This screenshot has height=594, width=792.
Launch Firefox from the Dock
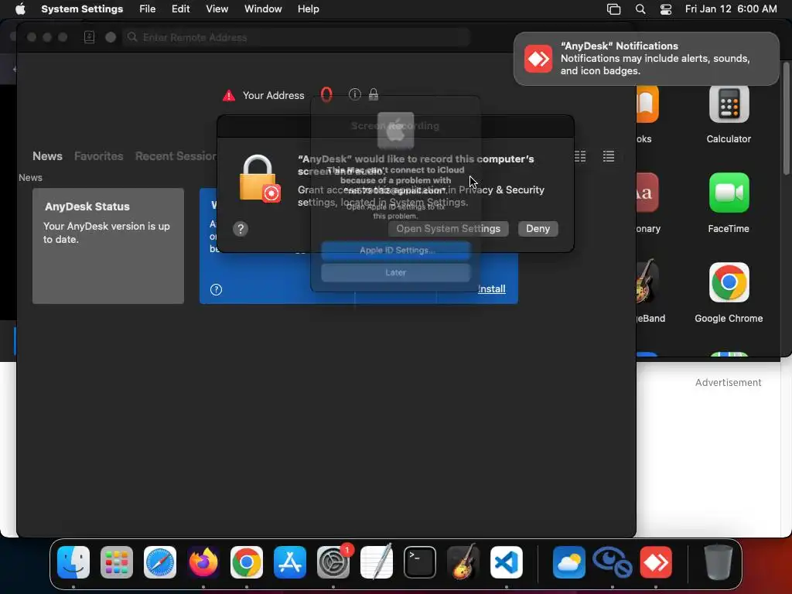click(203, 562)
